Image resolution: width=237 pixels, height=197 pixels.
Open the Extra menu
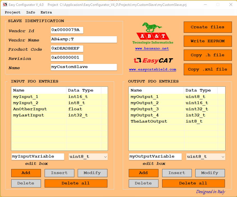(x=46, y=12)
